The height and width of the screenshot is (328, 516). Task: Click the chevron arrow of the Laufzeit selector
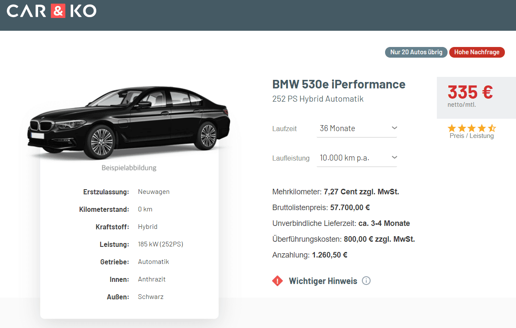[394, 128]
